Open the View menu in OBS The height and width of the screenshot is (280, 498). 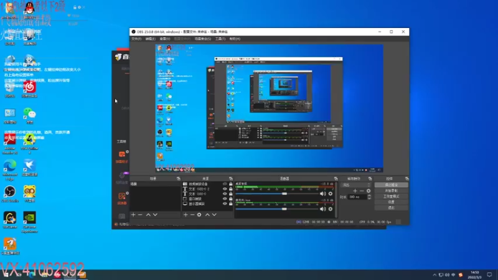164,39
